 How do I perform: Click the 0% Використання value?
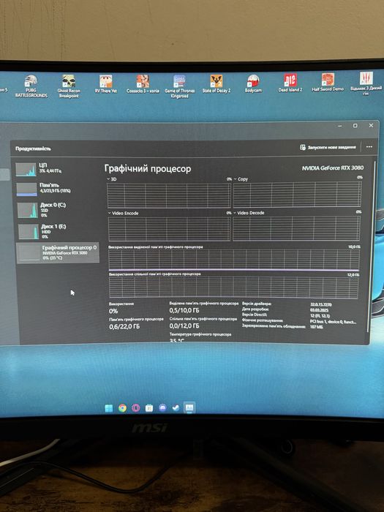[113, 311]
